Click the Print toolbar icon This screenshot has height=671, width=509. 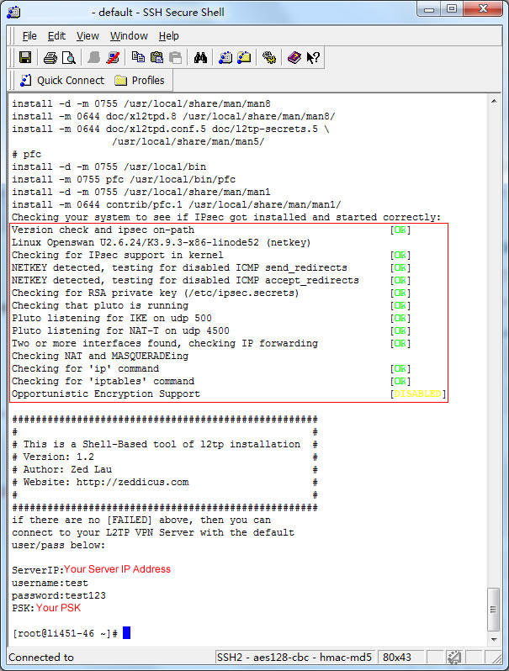coord(50,57)
